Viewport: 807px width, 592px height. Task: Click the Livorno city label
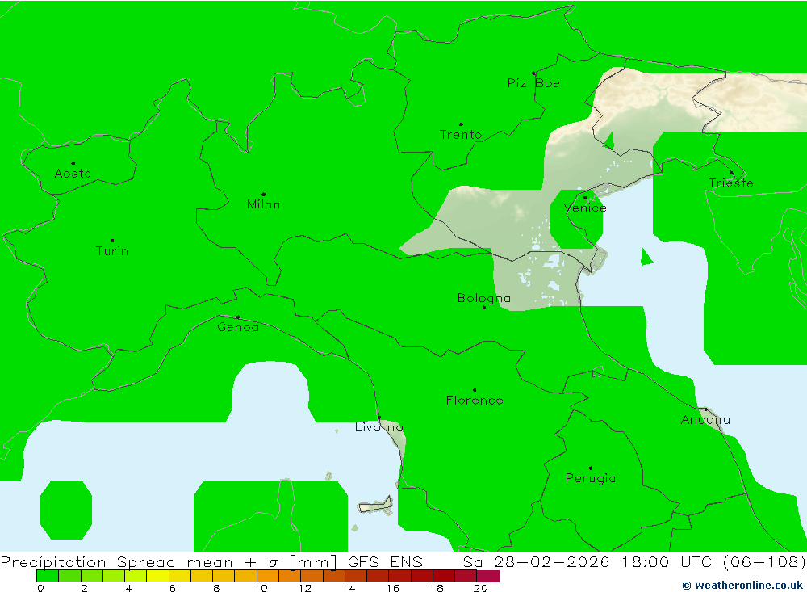click(x=379, y=427)
